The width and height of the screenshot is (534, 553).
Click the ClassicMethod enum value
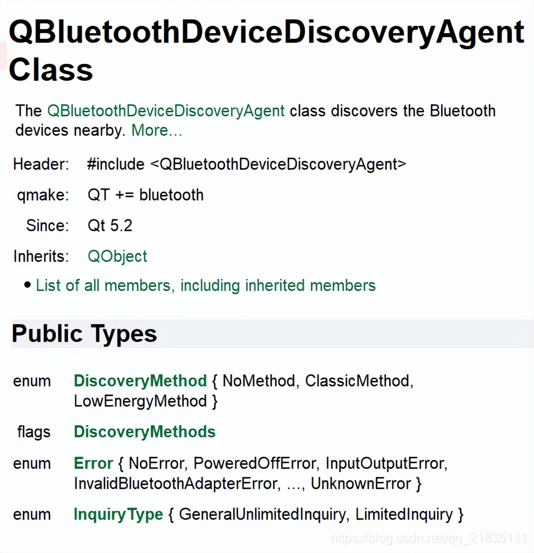click(x=357, y=381)
